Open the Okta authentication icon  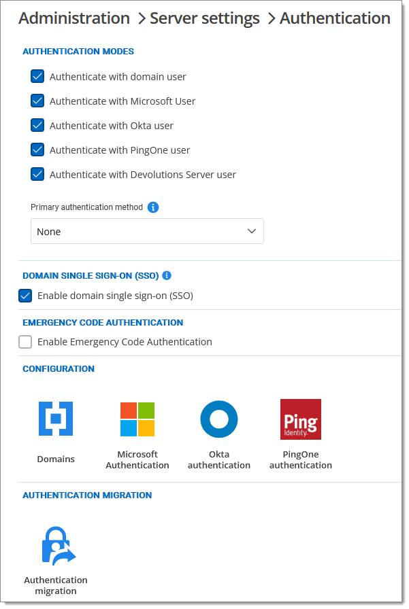tap(219, 419)
